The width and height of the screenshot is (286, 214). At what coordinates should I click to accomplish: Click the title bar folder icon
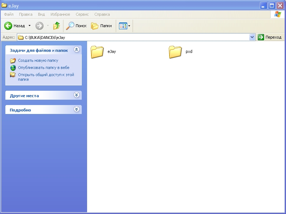tap(4, 5)
